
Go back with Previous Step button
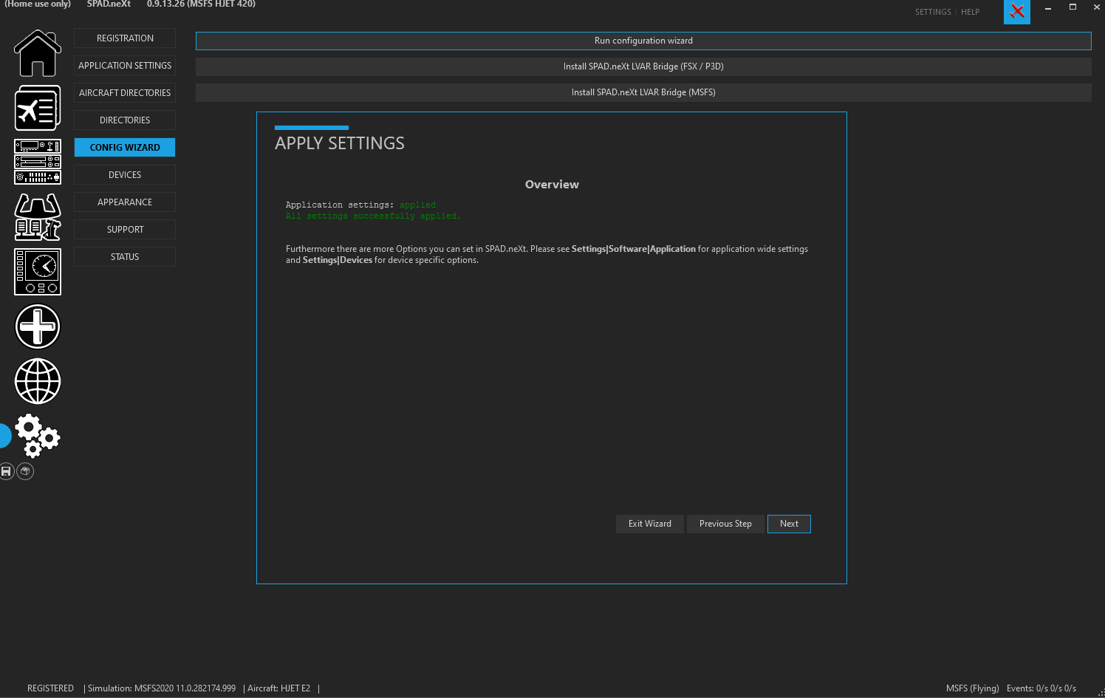(725, 524)
